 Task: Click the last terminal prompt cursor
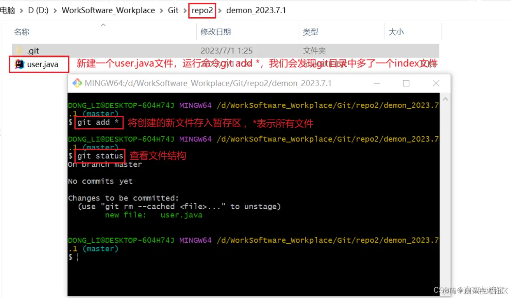[x=77, y=257]
